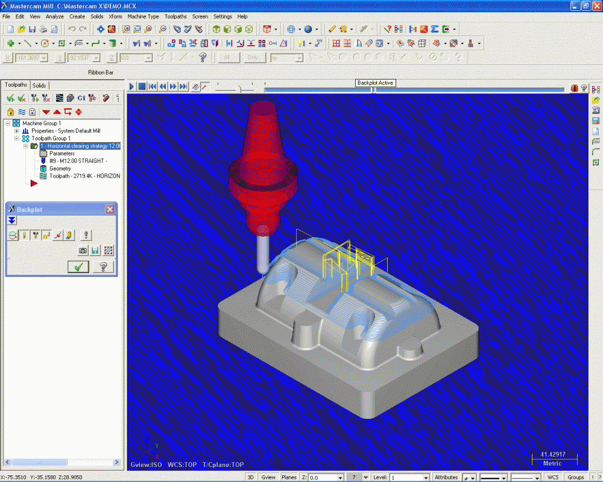Toggle Display holder in Backplot dialog
This screenshot has height=482, width=603.
(x=36, y=235)
